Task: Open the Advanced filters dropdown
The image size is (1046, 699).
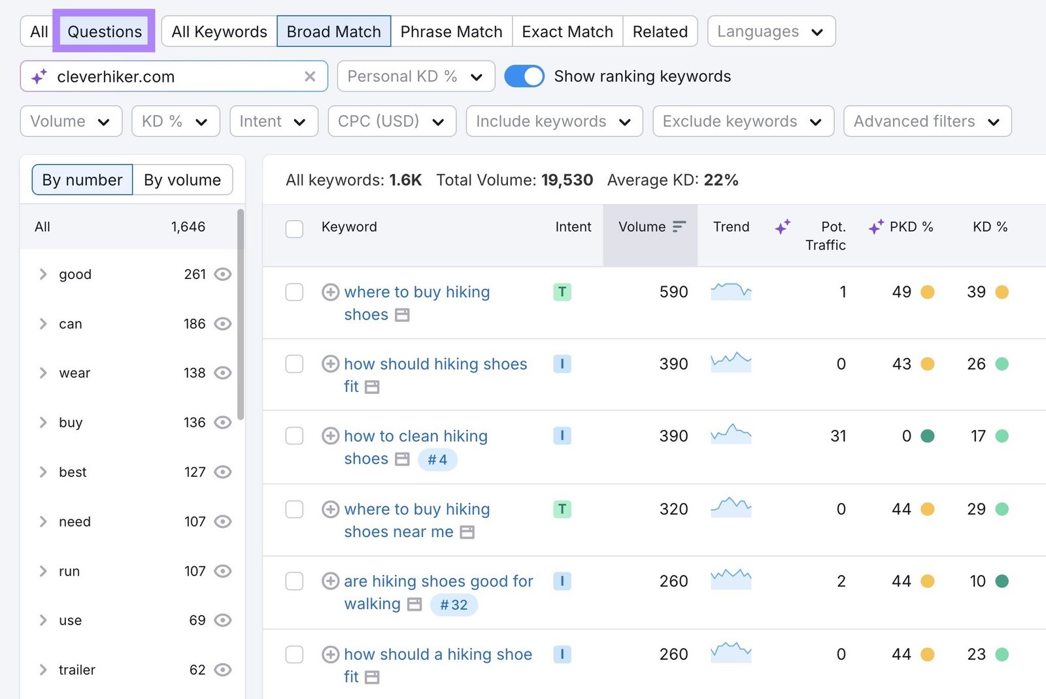Action: tap(926, 121)
